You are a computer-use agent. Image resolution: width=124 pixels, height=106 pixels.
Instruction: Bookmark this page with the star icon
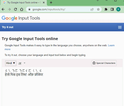tap(98, 9)
